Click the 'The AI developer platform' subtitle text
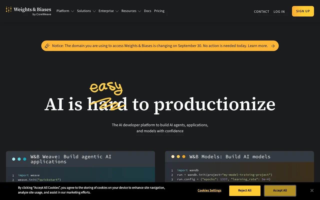Image resolution: width=320 pixels, height=200 pixels. point(160,128)
